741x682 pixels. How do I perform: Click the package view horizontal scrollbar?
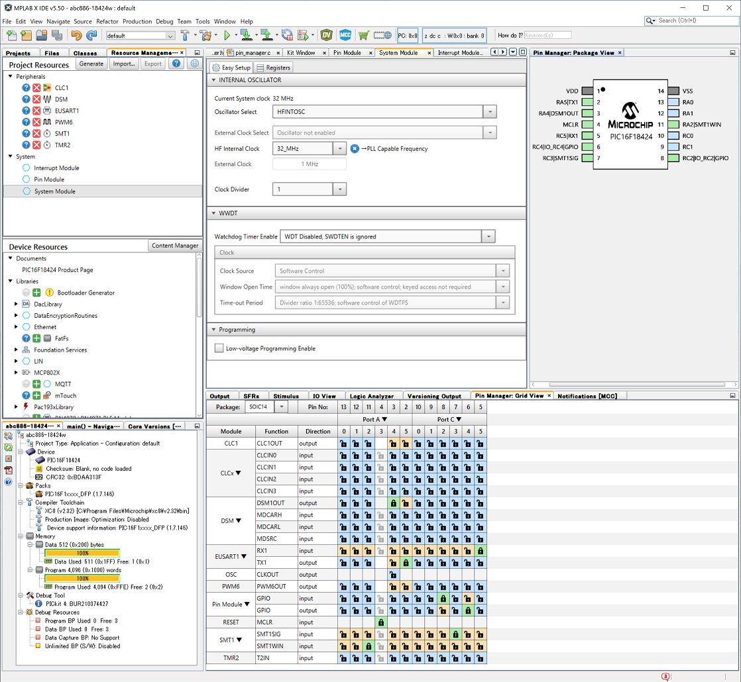coord(637,385)
